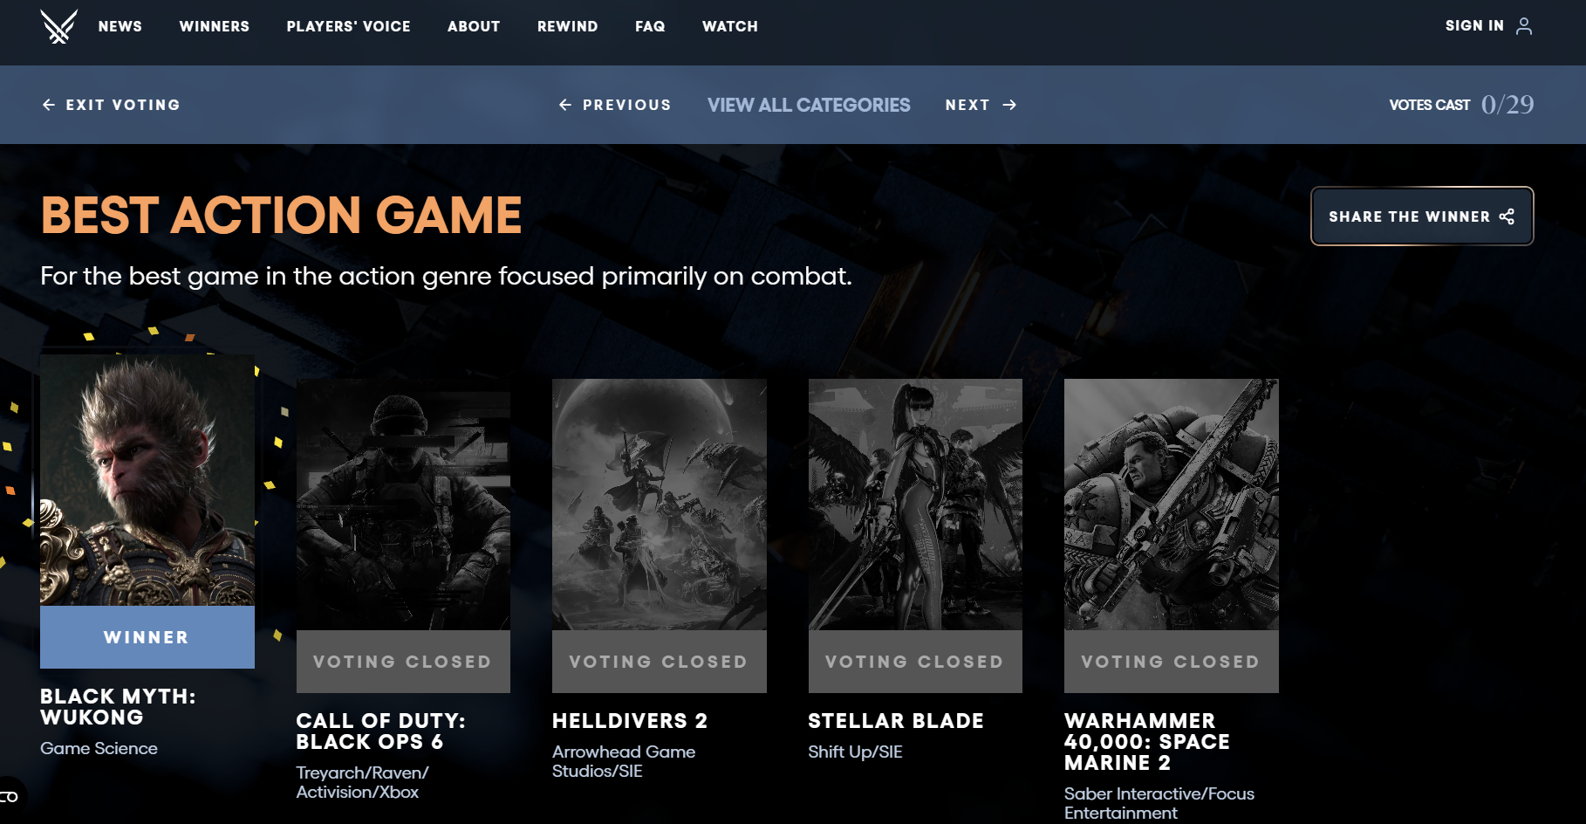Image resolution: width=1586 pixels, height=824 pixels.
Task: Click the Call of Duty: Black Ops 6 title
Action: [x=380, y=731]
